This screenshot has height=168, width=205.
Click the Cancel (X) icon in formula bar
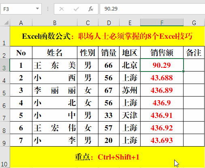pyautogui.click(x=62, y=9)
